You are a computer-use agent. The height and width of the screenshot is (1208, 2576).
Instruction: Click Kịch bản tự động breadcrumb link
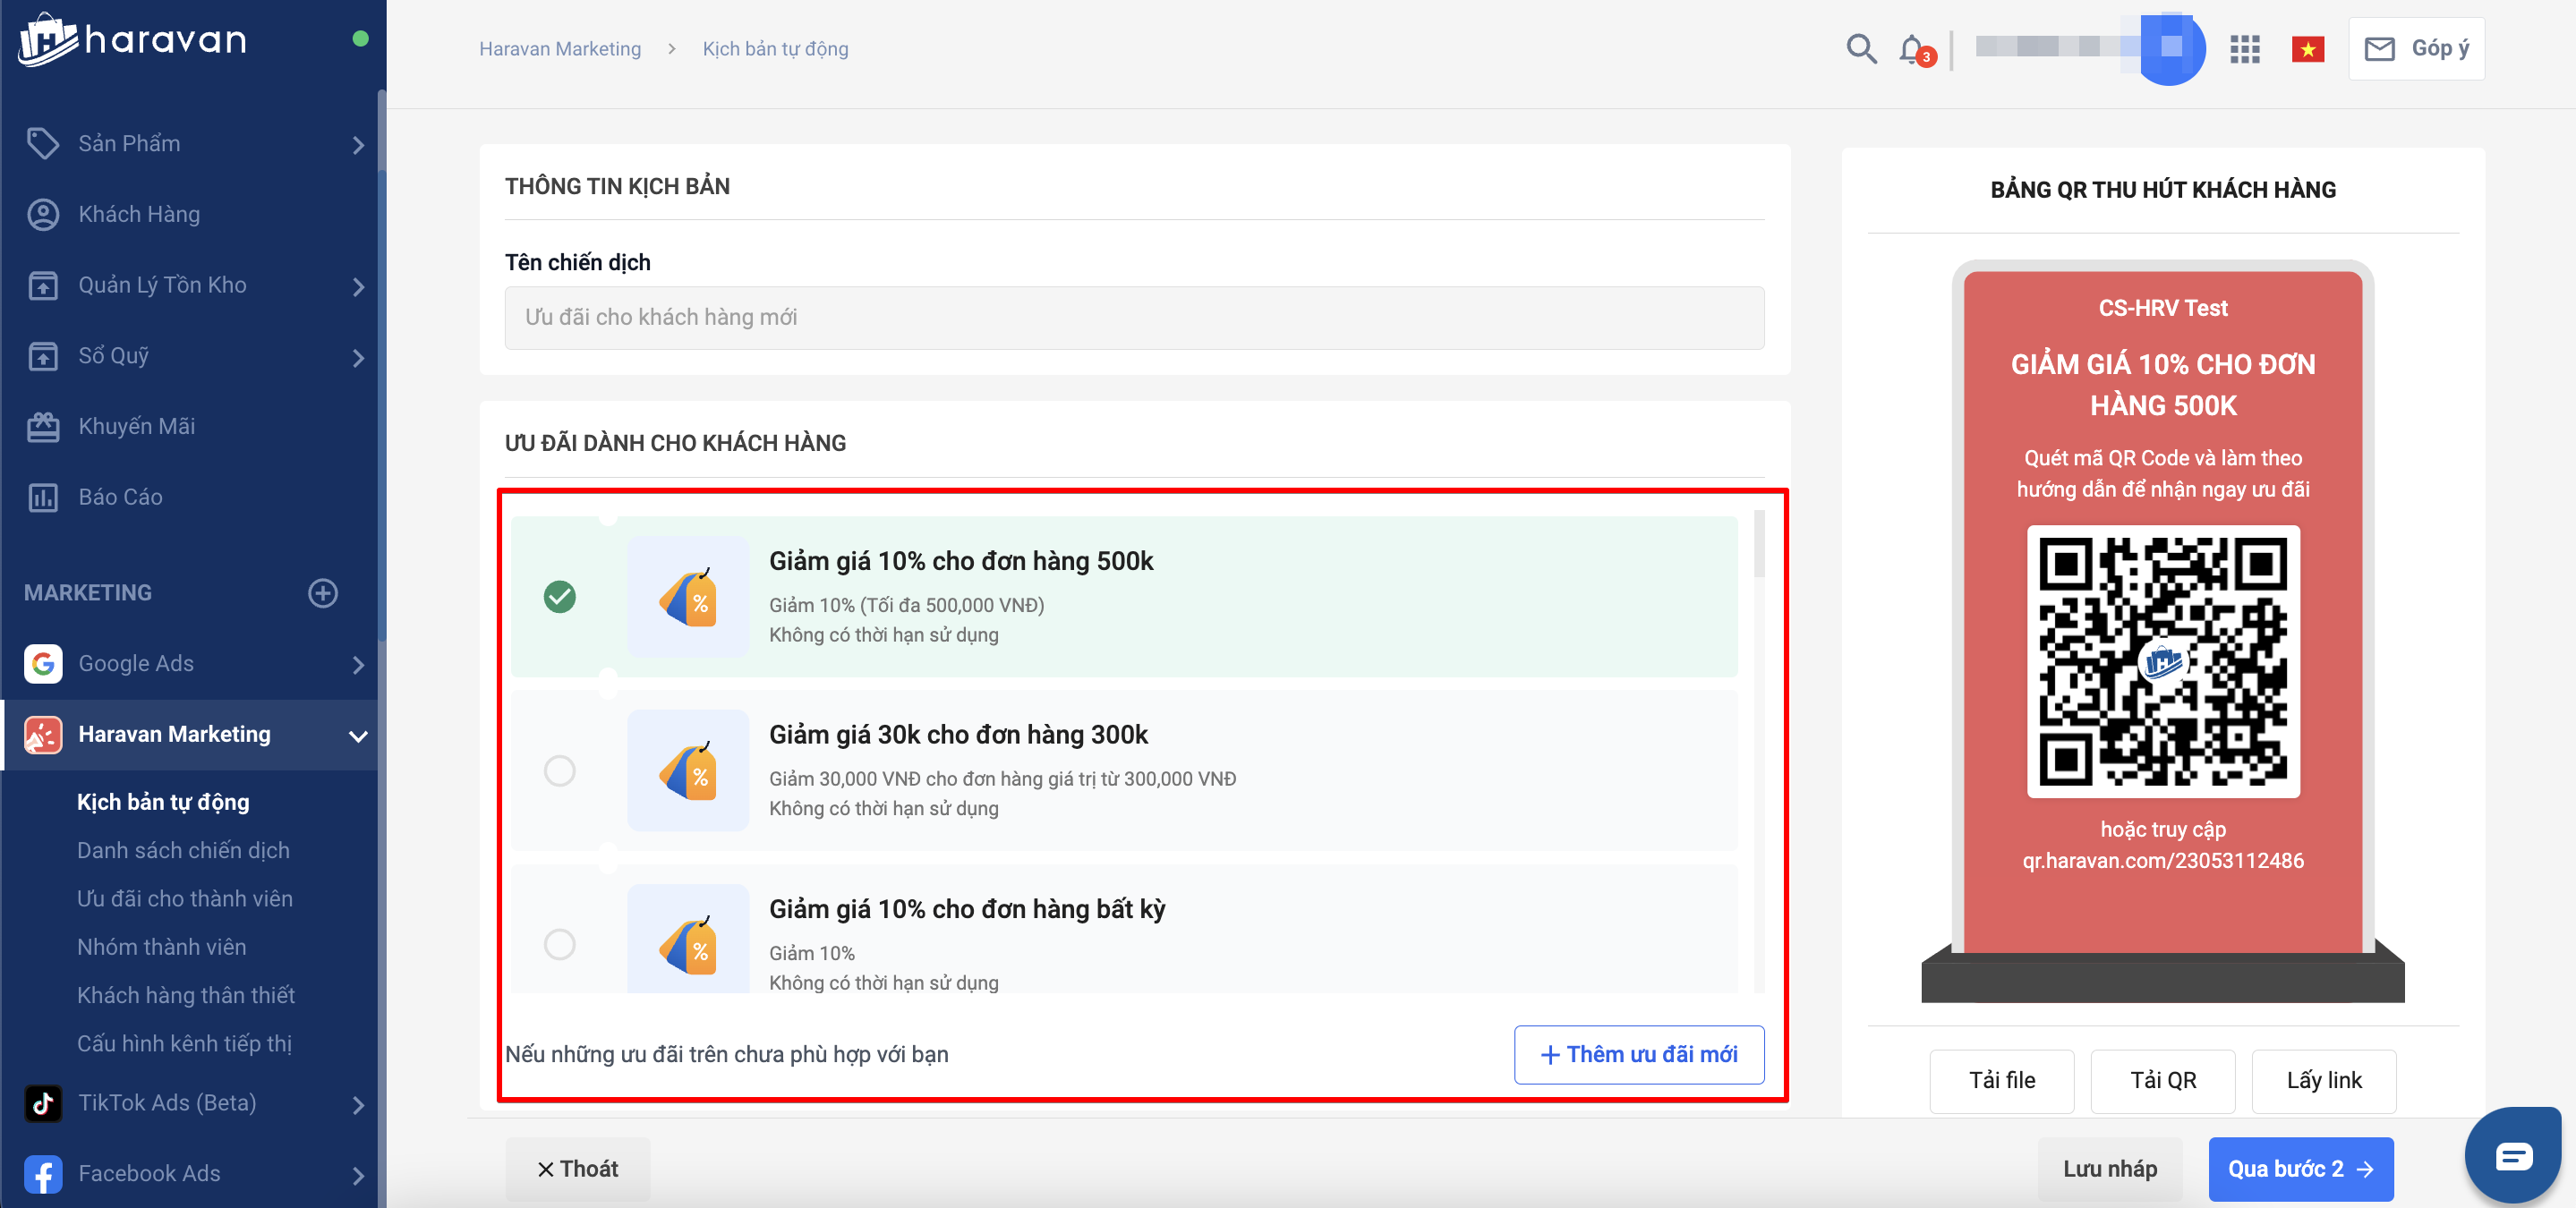775,49
